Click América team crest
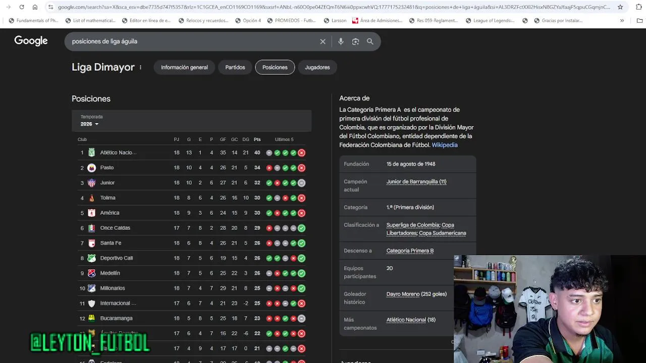The width and height of the screenshot is (646, 363). [91, 213]
